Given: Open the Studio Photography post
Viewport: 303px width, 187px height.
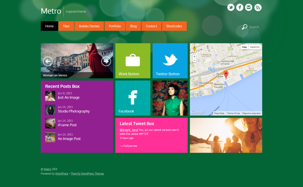Looking at the screenshot, I should point(74,111).
